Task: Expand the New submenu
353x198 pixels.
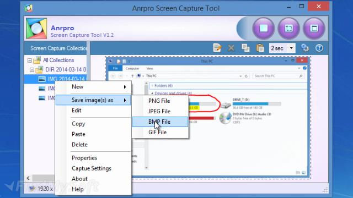Action: [x=93, y=87]
